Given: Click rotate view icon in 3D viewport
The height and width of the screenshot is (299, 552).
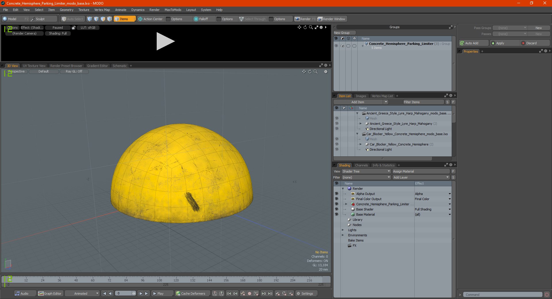Looking at the screenshot, I should pos(310,72).
